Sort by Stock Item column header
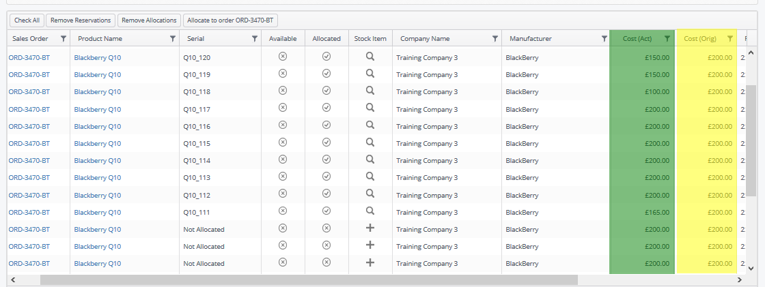Viewport: 765px width, 287px height. [x=370, y=38]
